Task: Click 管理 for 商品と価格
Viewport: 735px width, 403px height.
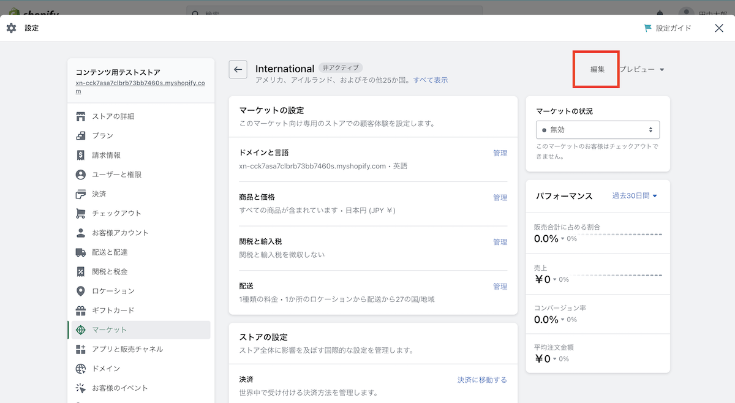Action: 500,198
